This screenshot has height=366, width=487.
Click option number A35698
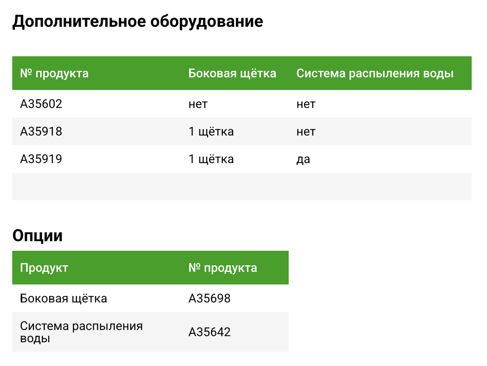tap(209, 299)
